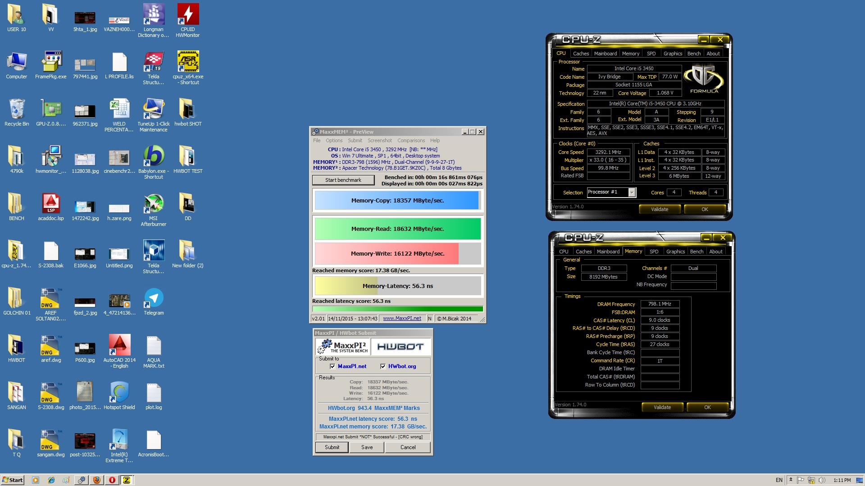Viewport: 865px width, 486px height.
Task: Toggle the MaxxPI.net submit checkbox
Action: point(332,366)
